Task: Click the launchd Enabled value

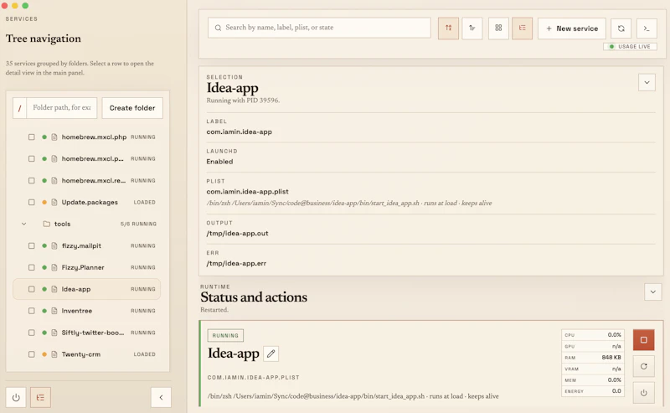Action: click(x=219, y=162)
